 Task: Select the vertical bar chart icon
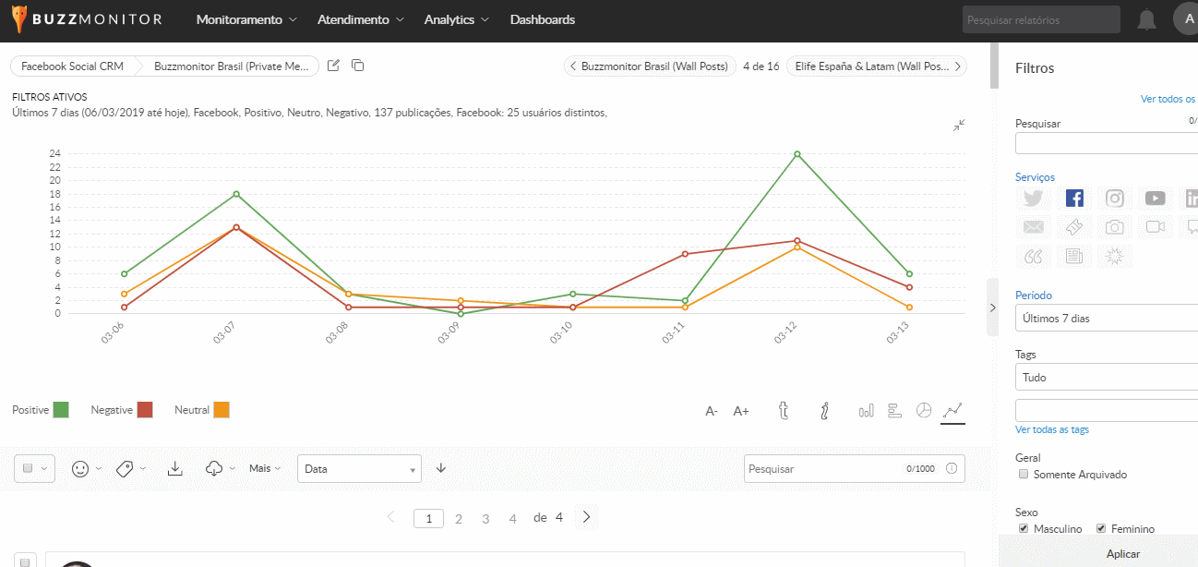pyautogui.click(x=866, y=411)
